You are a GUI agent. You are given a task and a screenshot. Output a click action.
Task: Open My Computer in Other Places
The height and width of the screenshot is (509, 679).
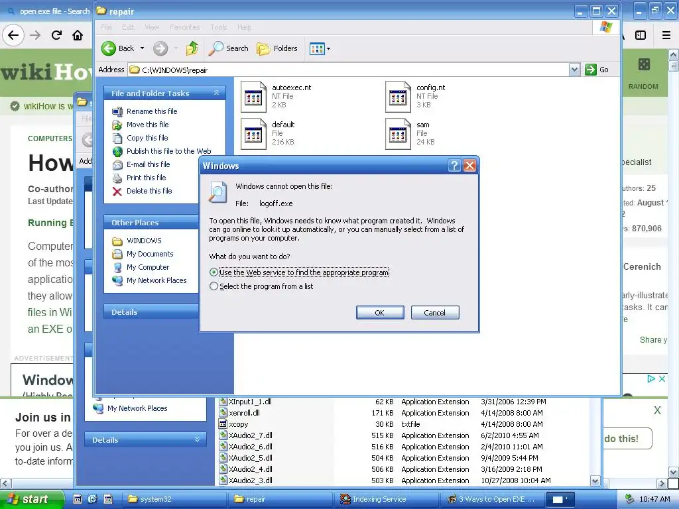point(148,268)
